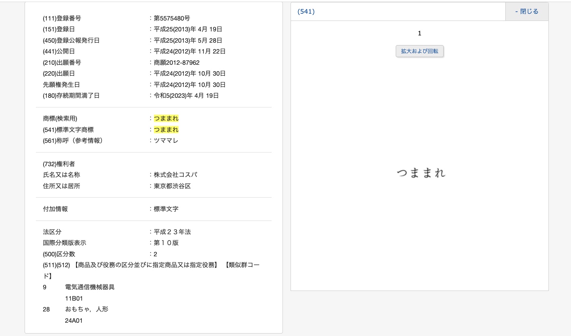The width and height of the screenshot is (571, 336).
Task: Click international classification 第１０版
Action: (166, 243)
